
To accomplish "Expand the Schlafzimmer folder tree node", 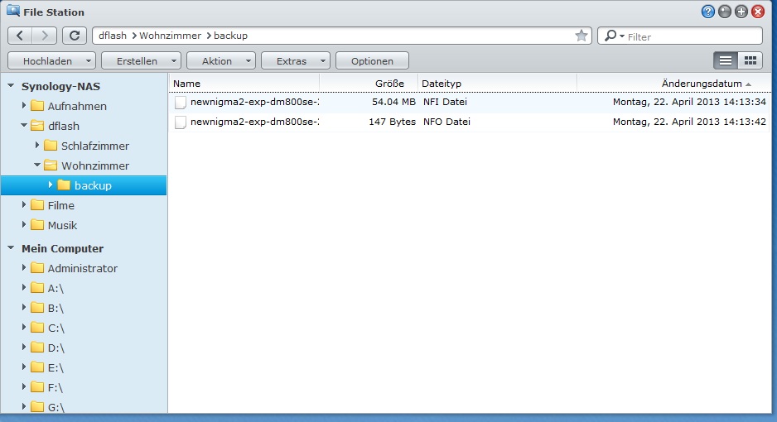I will 38,146.
